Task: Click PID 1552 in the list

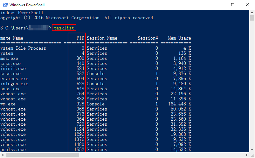Action: pyautogui.click(x=79, y=149)
